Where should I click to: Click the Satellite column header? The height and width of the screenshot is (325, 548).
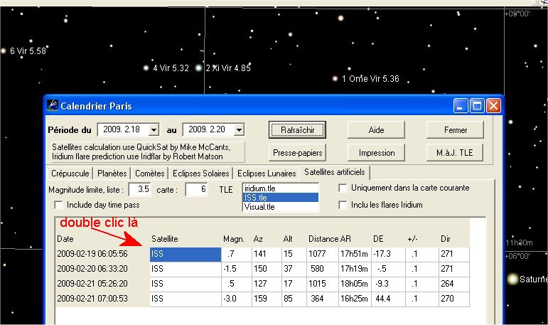click(x=165, y=239)
